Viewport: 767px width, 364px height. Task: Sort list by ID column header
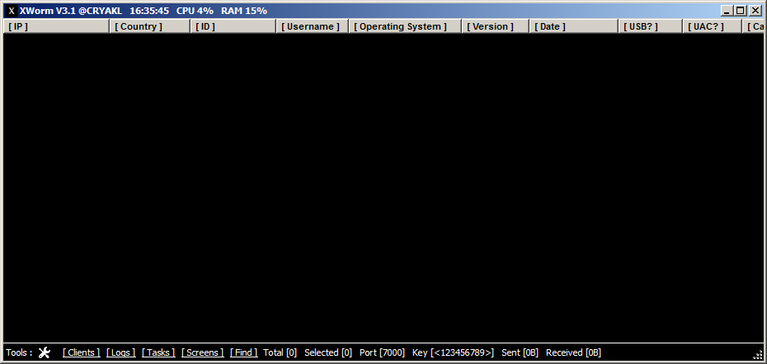[233, 26]
